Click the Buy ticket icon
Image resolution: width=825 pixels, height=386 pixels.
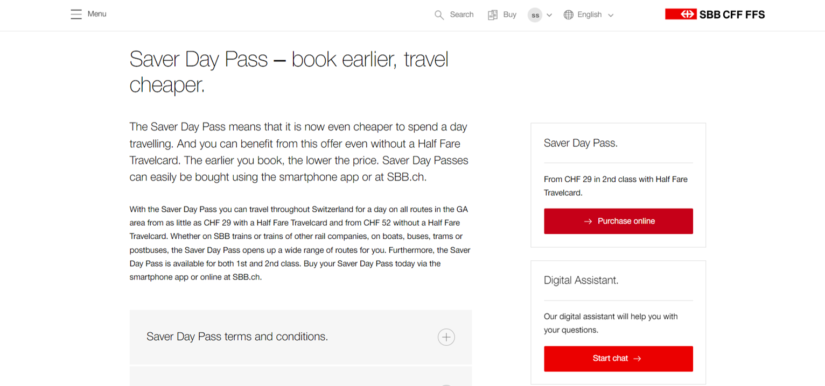pos(493,15)
